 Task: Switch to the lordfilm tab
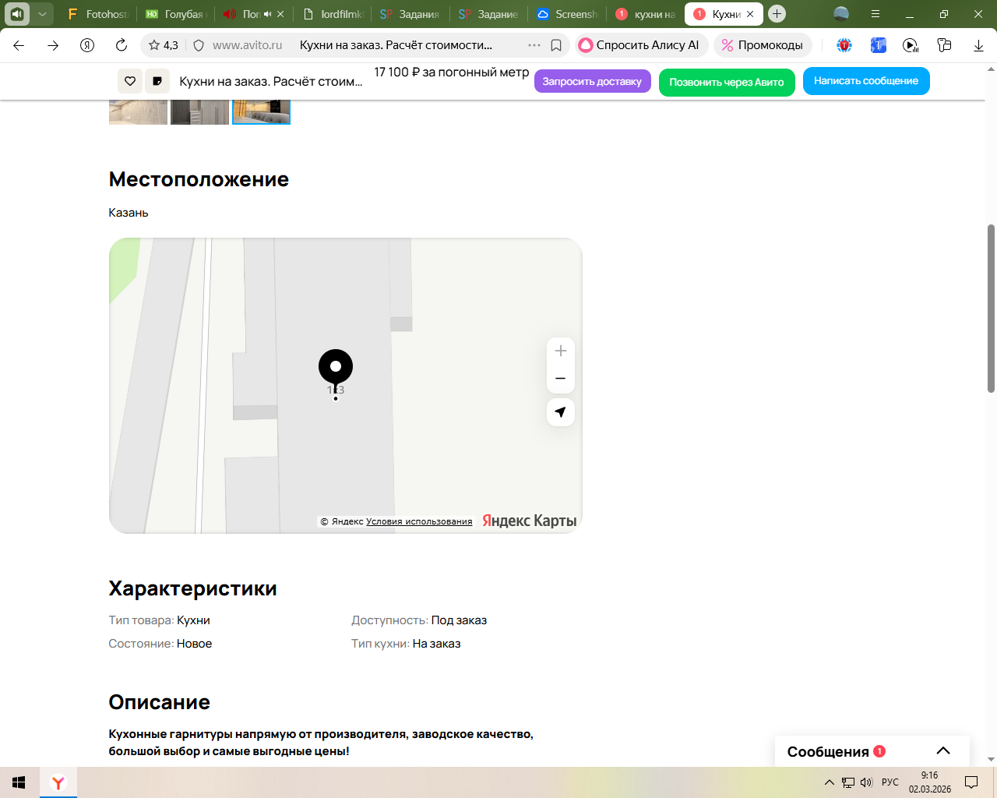coord(333,14)
